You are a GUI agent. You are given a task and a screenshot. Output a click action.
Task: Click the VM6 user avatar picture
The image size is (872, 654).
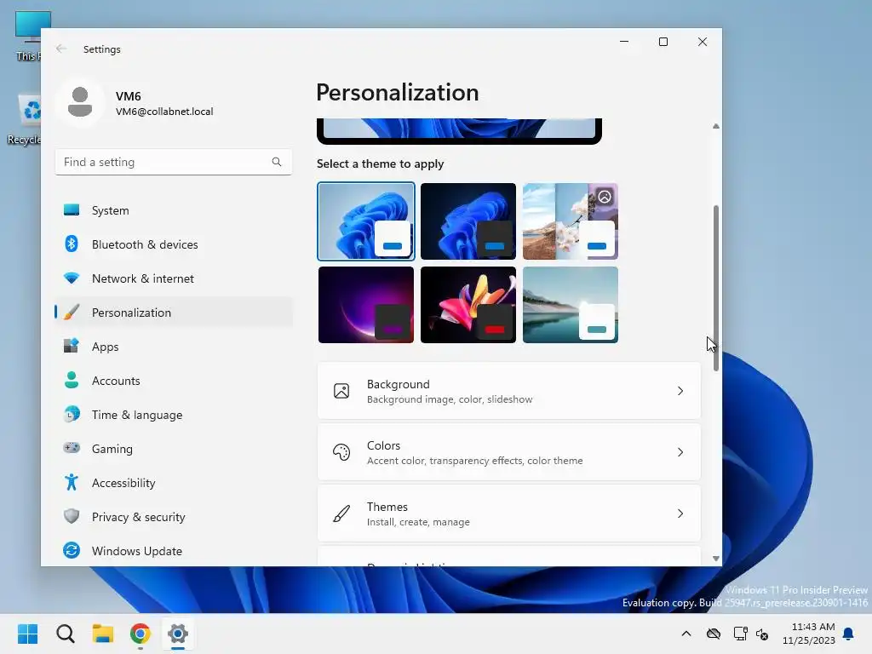tap(80, 103)
